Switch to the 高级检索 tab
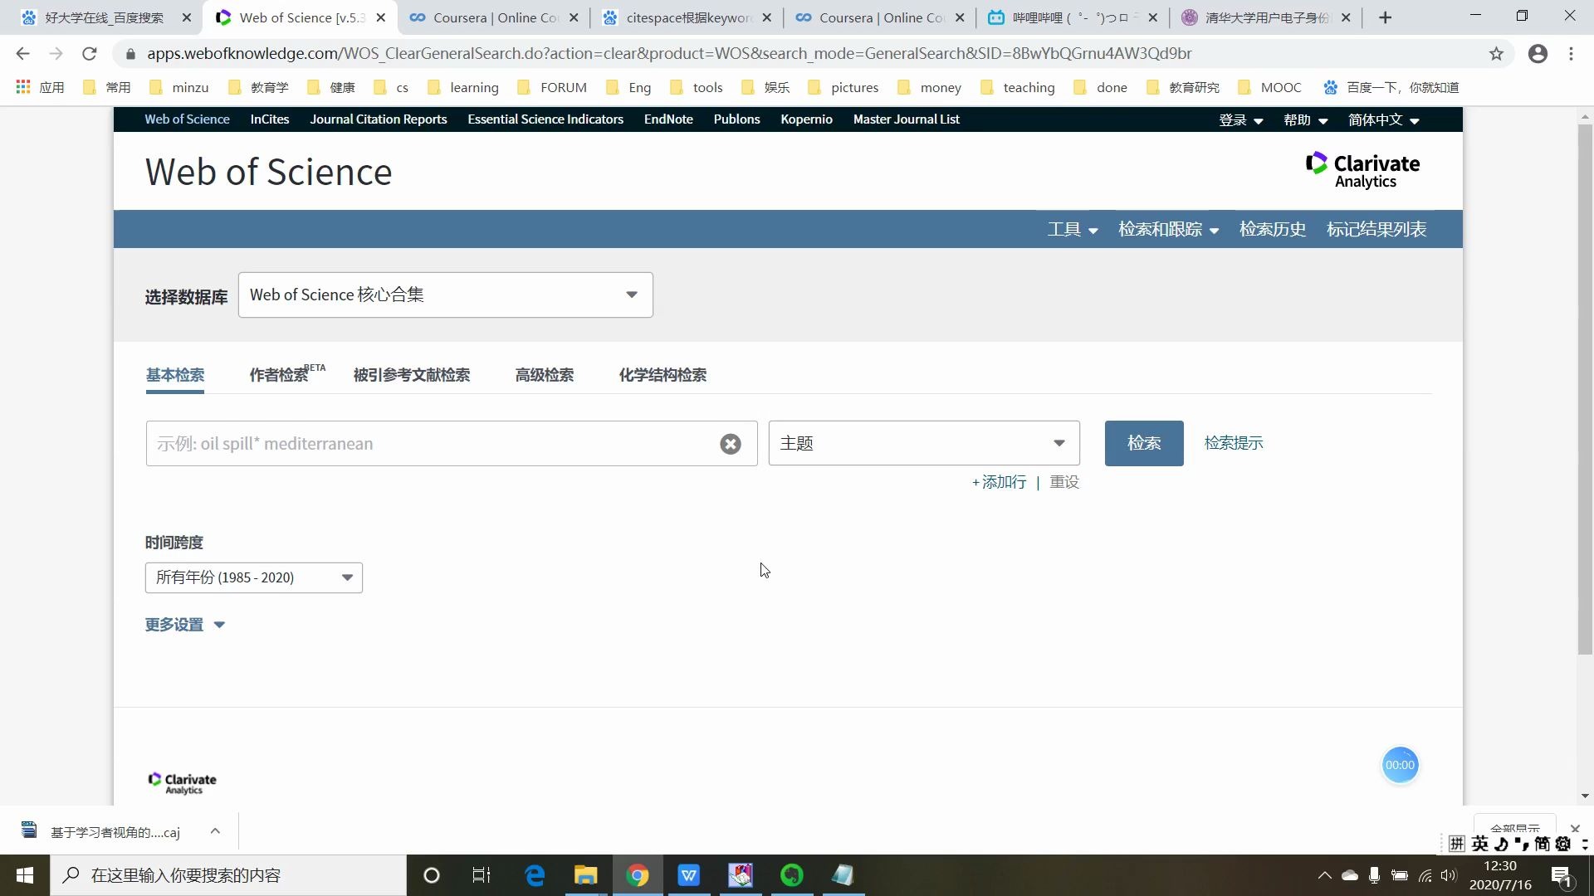1594x896 pixels. [545, 375]
